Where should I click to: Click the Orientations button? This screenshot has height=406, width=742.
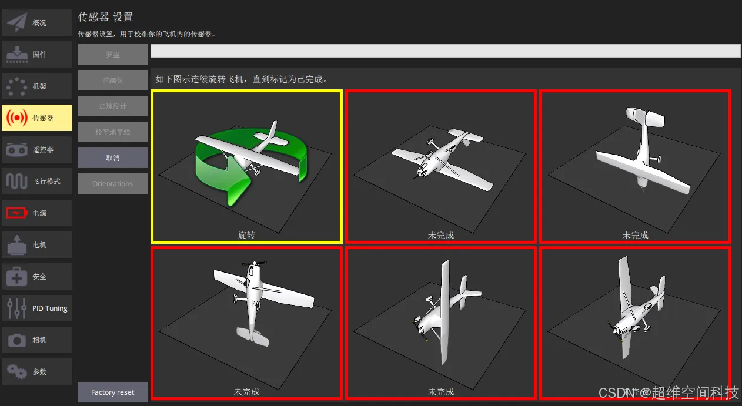tap(113, 183)
